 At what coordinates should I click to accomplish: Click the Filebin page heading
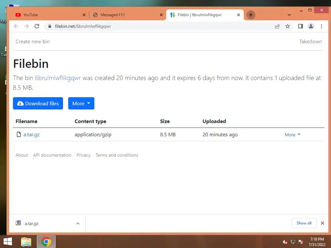tap(31, 64)
